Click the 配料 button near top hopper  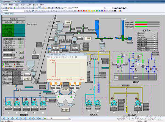pyautogui.click(x=68, y=22)
